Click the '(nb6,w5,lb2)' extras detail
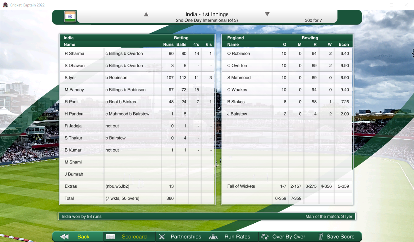The height and width of the screenshot is (242, 414). pyautogui.click(x=117, y=186)
